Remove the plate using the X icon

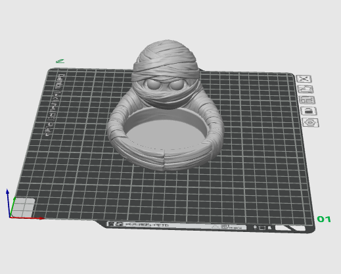tap(304, 79)
